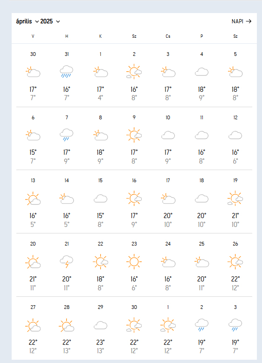Click the overcast cloud icon on April 11
262x363 pixels.
[201, 135]
